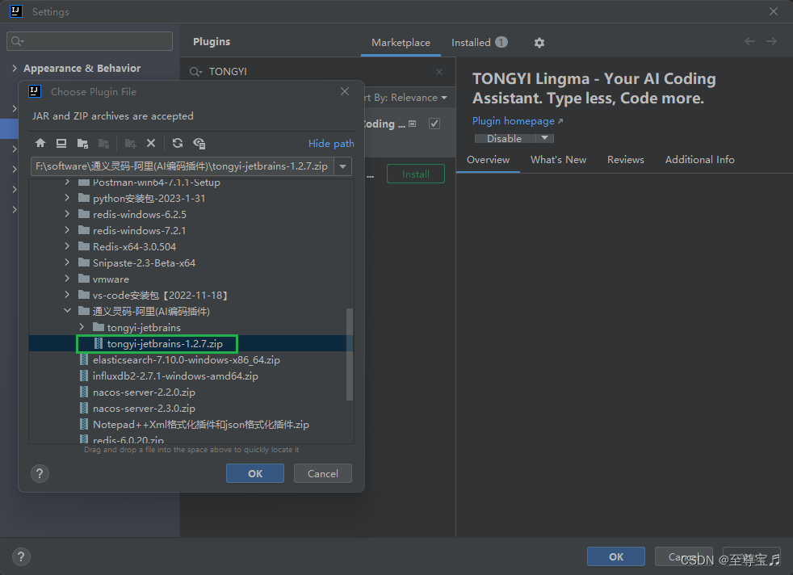The width and height of the screenshot is (793, 575).
Task: Close the Settings window
Action: pos(774,11)
